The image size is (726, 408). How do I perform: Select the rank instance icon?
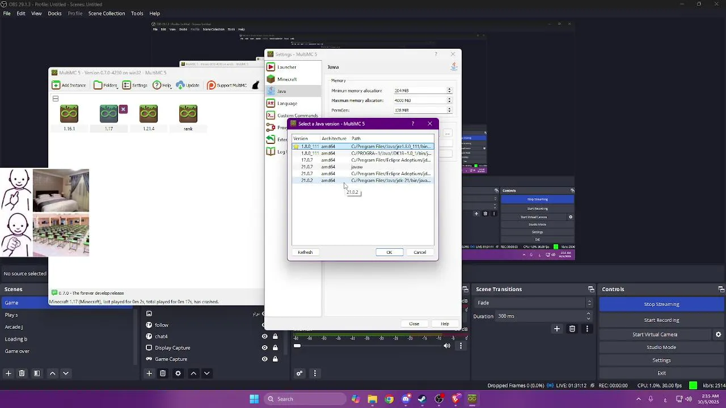(188, 118)
